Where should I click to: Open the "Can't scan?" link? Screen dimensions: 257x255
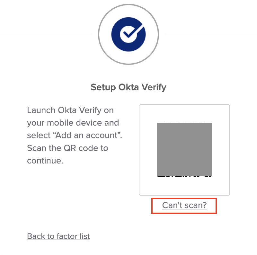pyautogui.click(x=184, y=205)
